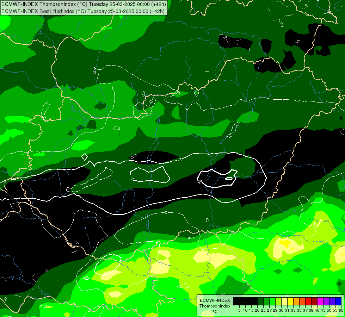Select the magenta 40–45 legend swatch
Image resolution: width=345 pixels, height=317 pixels.
[320, 301]
